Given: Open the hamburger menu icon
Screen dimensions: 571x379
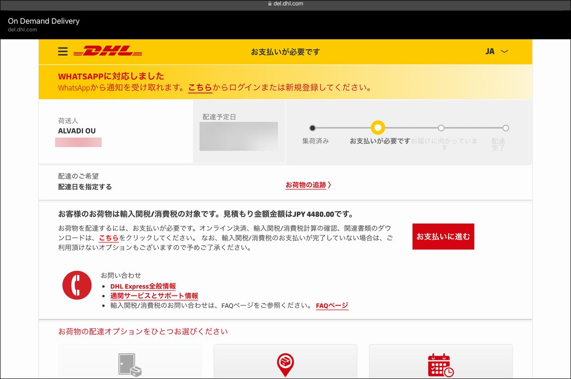Looking at the screenshot, I should (x=63, y=52).
